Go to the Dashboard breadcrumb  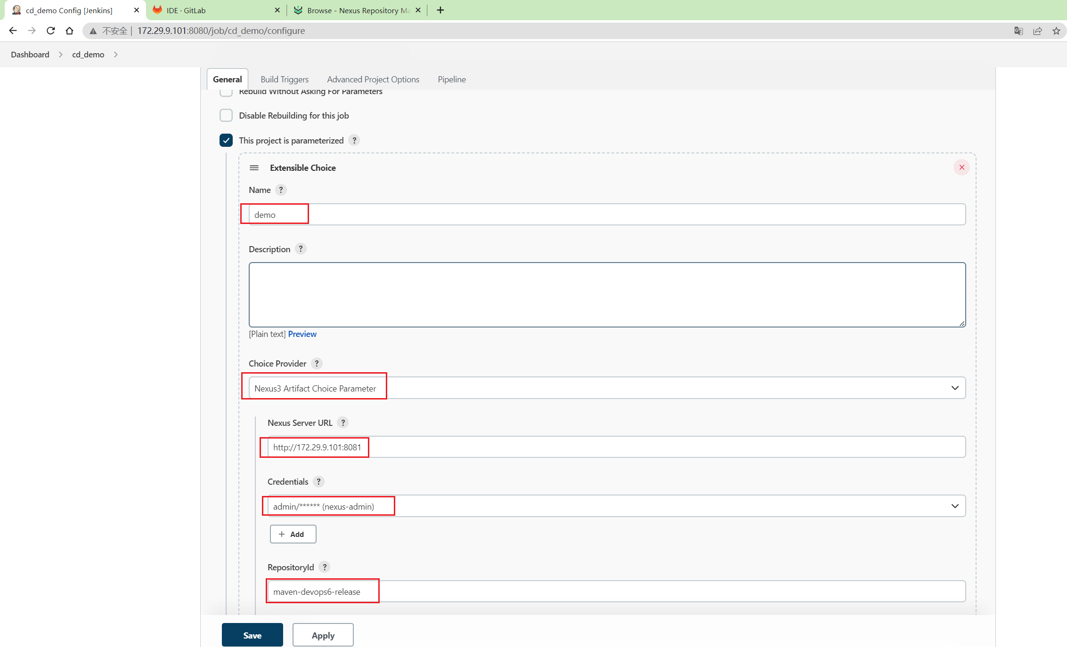pos(30,55)
